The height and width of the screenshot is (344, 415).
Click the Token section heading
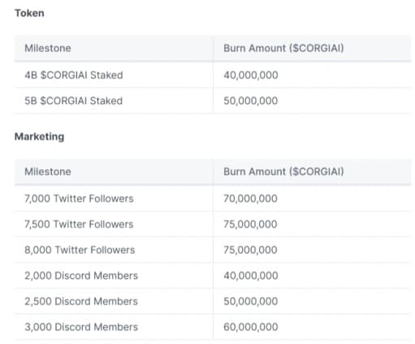click(29, 13)
